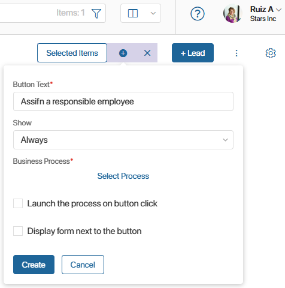Click the user avatar photo

[x=233, y=13]
